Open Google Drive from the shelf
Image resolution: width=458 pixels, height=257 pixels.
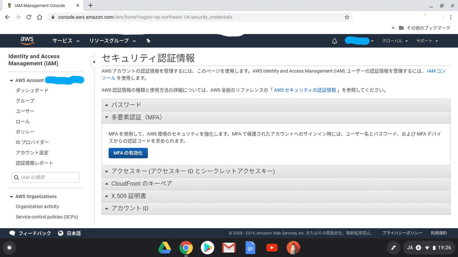point(164,247)
